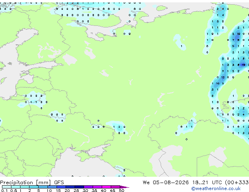Pick the 5–10 mm legend swatch
The height and width of the screenshot is (192, 249).
[x=43, y=187]
